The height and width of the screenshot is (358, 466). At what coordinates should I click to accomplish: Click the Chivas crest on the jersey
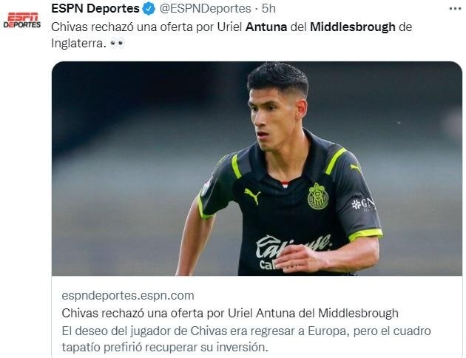318,196
